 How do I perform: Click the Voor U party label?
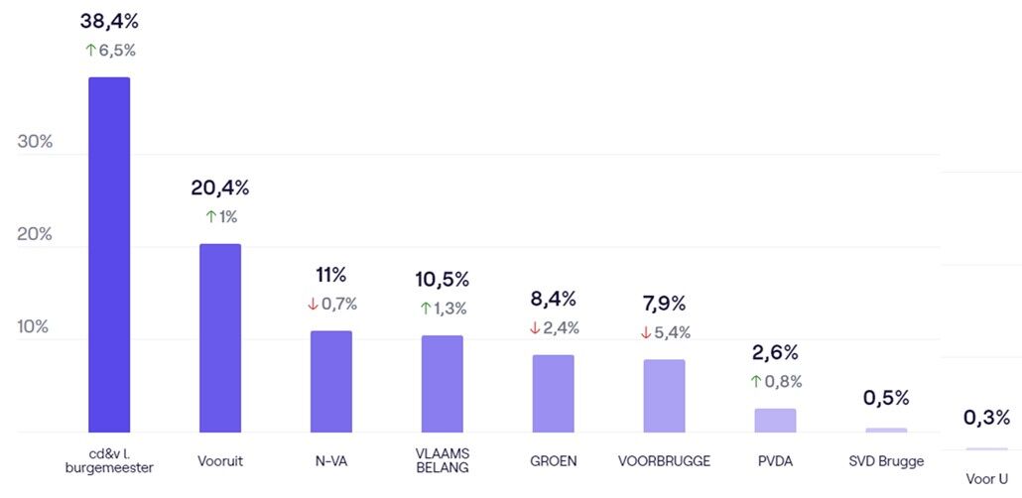tap(987, 479)
